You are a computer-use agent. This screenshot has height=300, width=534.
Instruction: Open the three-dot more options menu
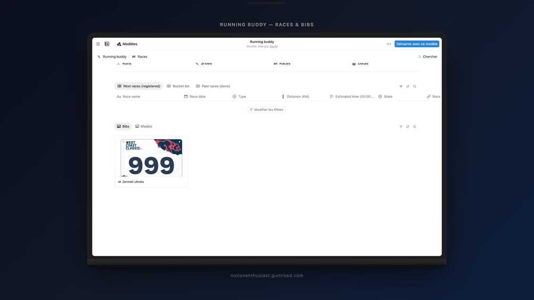pos(388,44)
